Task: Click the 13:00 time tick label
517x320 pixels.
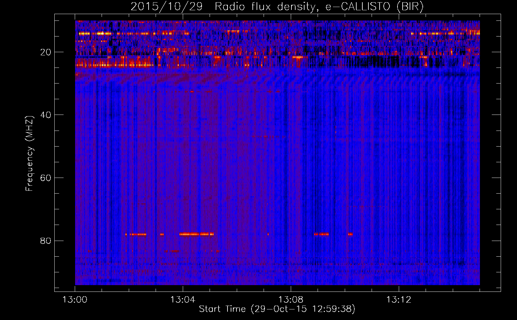Action: tap(75, 300)
